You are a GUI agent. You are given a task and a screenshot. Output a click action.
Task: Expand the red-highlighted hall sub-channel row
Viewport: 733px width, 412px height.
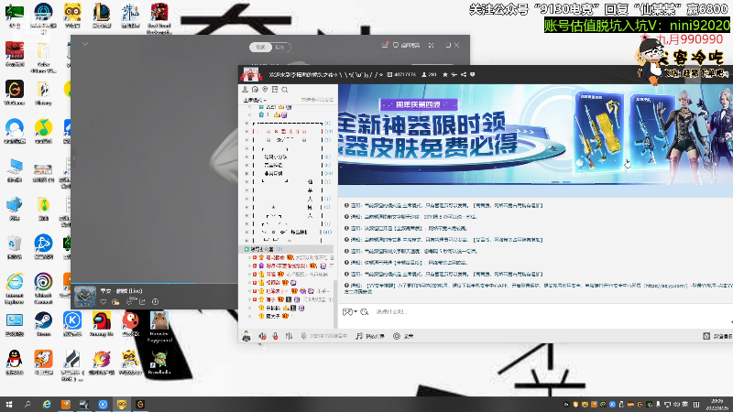(x=246, y=132)
